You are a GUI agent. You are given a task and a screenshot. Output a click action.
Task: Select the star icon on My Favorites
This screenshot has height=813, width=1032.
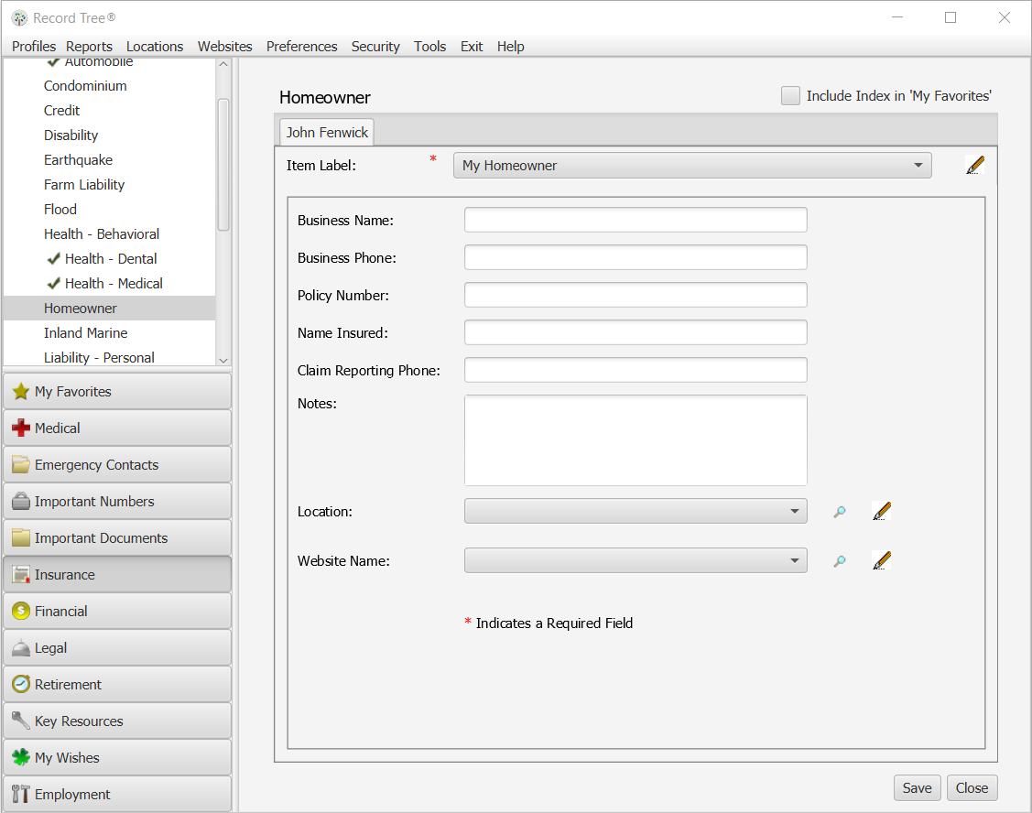[x=19, y=391]
